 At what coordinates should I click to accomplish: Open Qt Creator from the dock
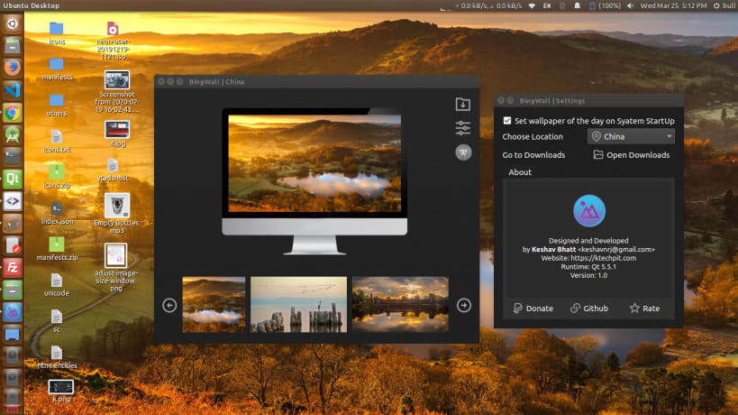[x=13, y=179]
